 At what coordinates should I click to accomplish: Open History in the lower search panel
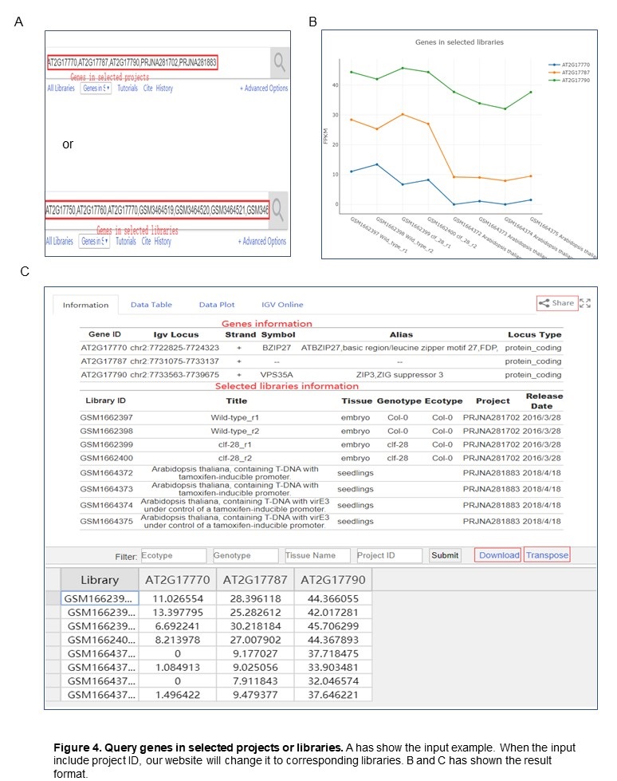[163, 242]
